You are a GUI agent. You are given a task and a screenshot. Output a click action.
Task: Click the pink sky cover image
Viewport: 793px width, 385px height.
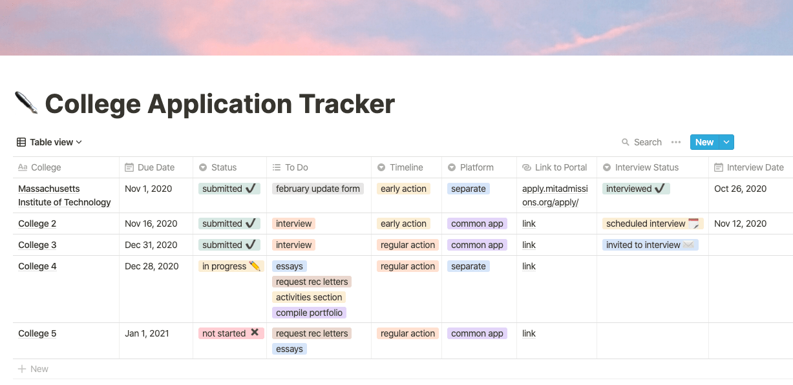(396, 27)
